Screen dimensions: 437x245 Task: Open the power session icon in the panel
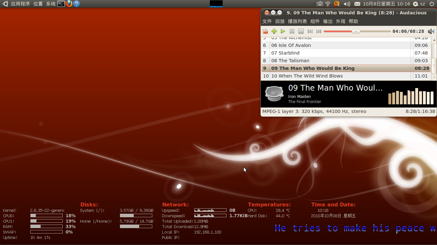pyautogui.click(x=432, y=4)
